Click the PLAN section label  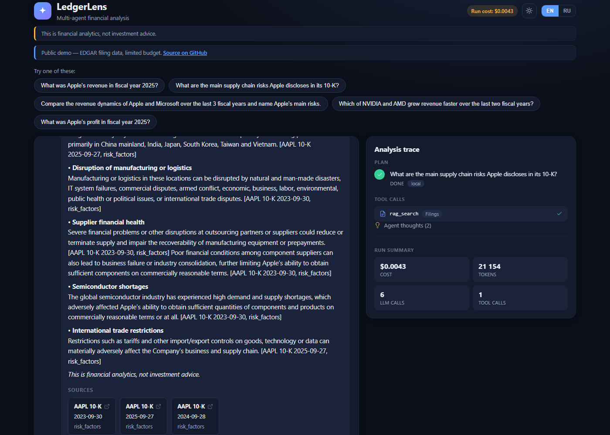[381, 162]
